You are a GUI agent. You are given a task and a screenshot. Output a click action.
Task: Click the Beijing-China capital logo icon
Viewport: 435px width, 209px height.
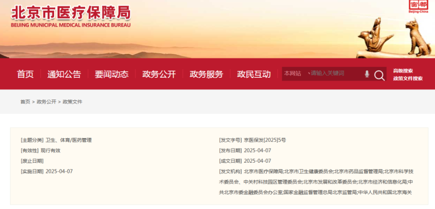[x=418, y=6]
